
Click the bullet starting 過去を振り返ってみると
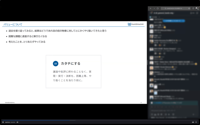click(57, 31)
